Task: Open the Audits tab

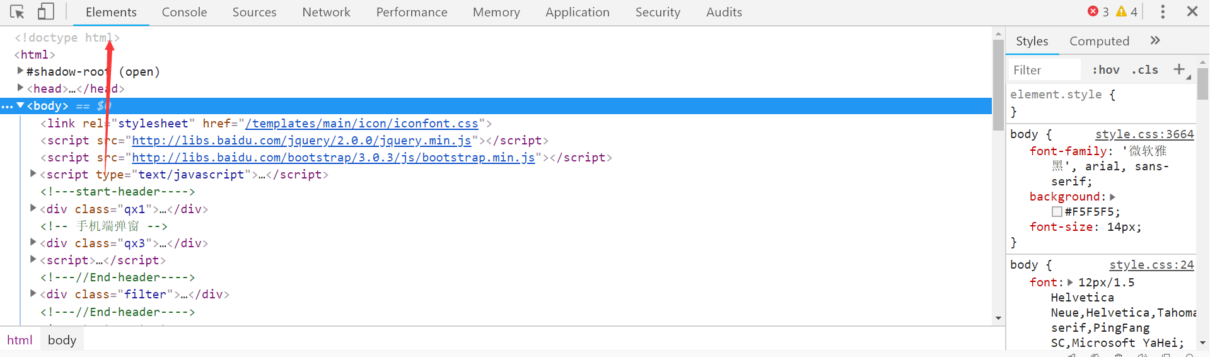Action: (x=724, y=12)
